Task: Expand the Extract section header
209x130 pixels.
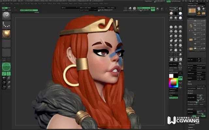Action: pyautogui.click(x=191, y=109)
